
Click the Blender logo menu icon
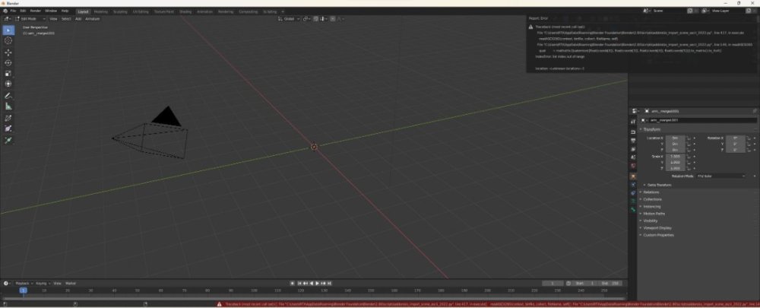click(5, 11)
